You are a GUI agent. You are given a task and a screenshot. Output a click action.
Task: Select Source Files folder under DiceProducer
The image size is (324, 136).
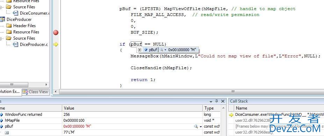(24, 38)
